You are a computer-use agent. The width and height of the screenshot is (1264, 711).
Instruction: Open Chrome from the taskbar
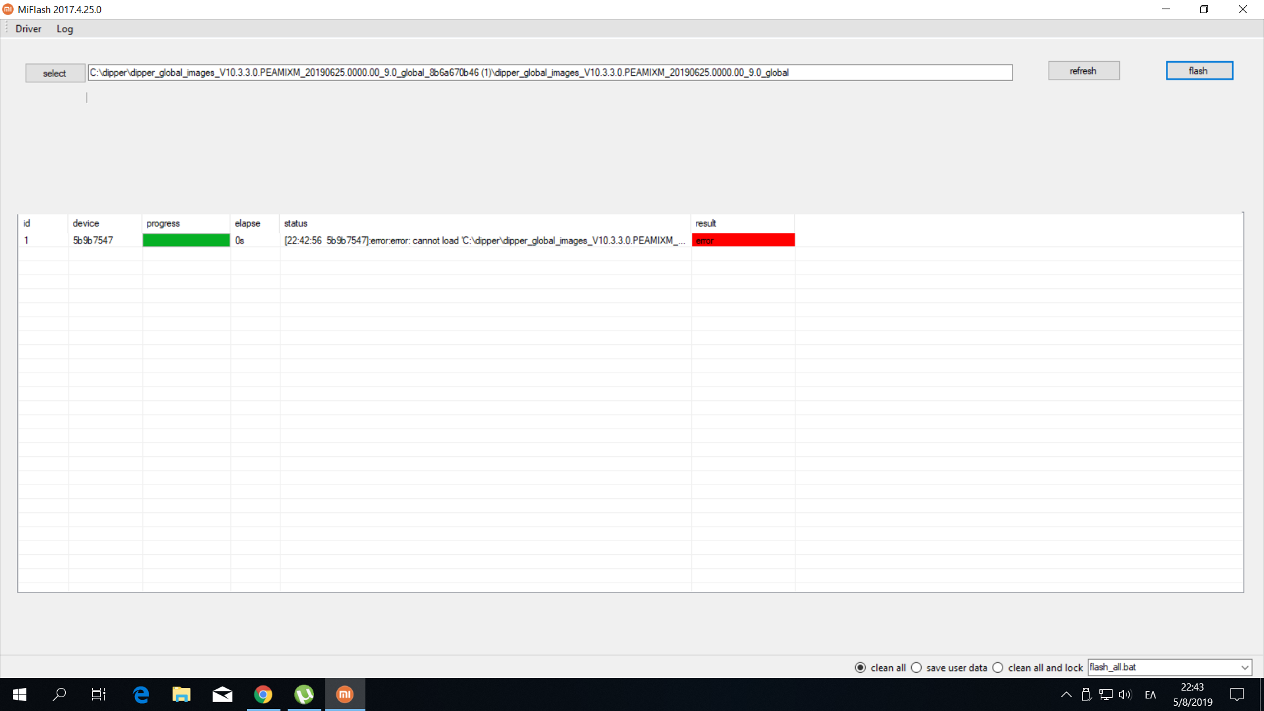263,695
